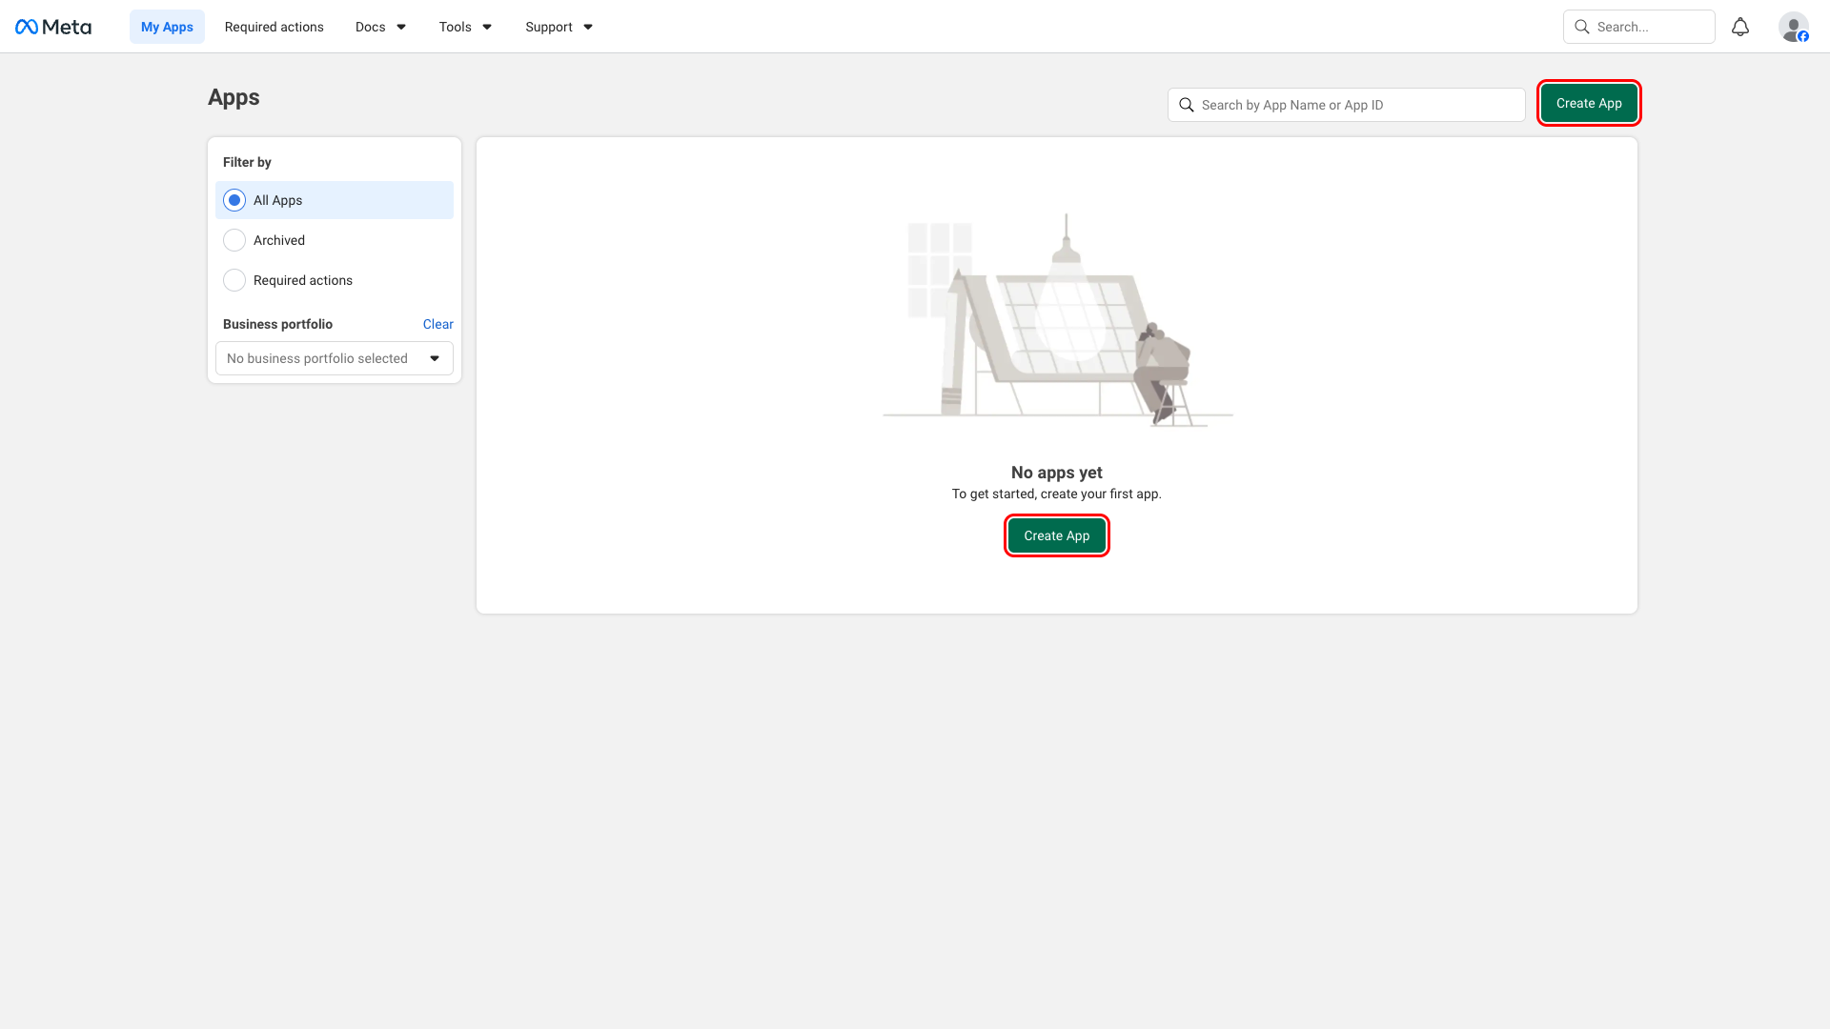Clear the business portfolio filter

coord(438,324)
